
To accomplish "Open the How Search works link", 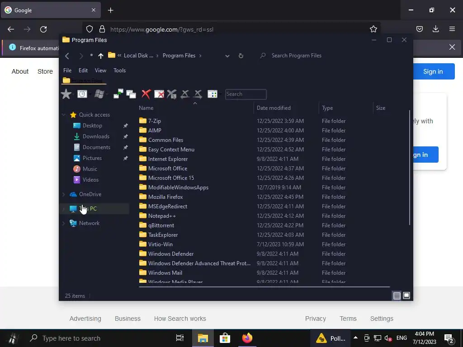I will [x=180, y=319].
